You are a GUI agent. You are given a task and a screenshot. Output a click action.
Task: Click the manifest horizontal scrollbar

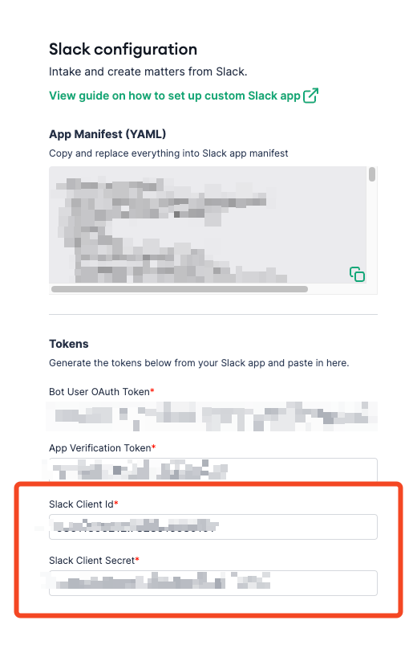[x=180, y=289]
